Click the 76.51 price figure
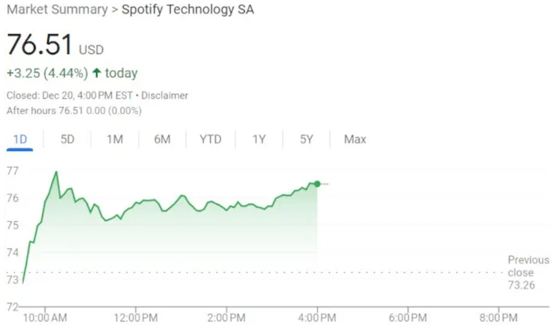The width and height of the screenshot is (558, 329). point(40,45)
